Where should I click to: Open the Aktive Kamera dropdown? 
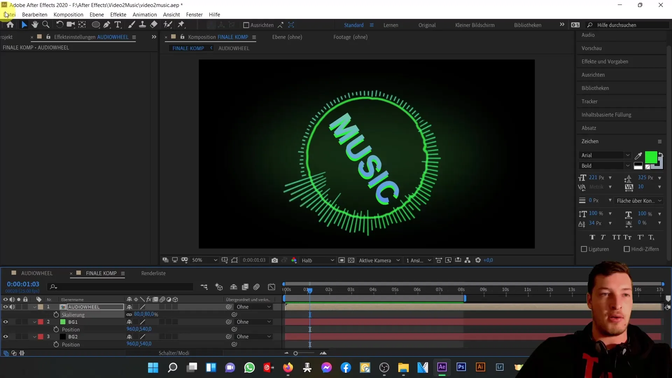[x=379, y=260]
